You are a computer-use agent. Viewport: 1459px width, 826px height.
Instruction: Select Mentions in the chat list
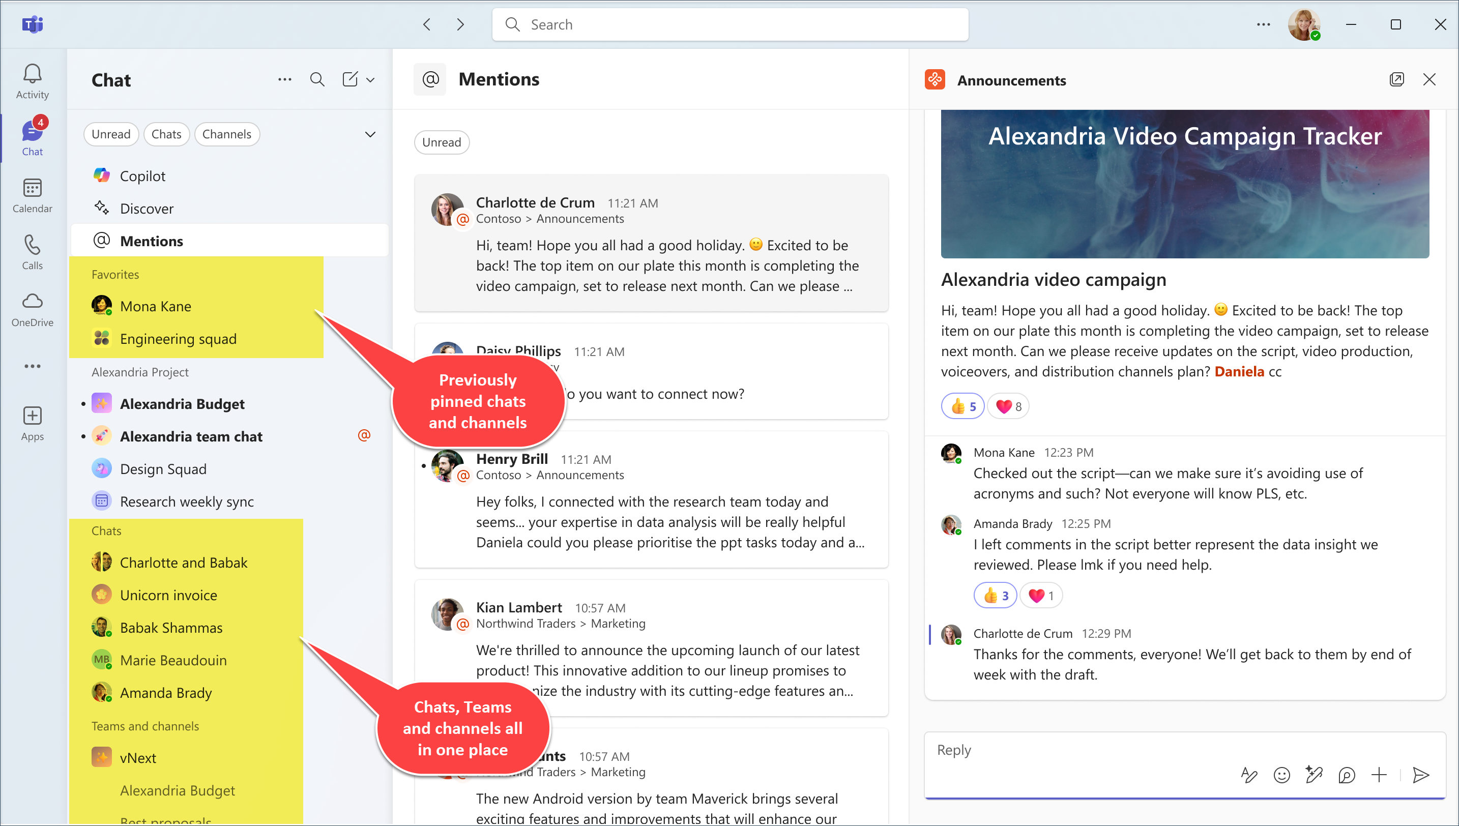(x=151, y=241)
